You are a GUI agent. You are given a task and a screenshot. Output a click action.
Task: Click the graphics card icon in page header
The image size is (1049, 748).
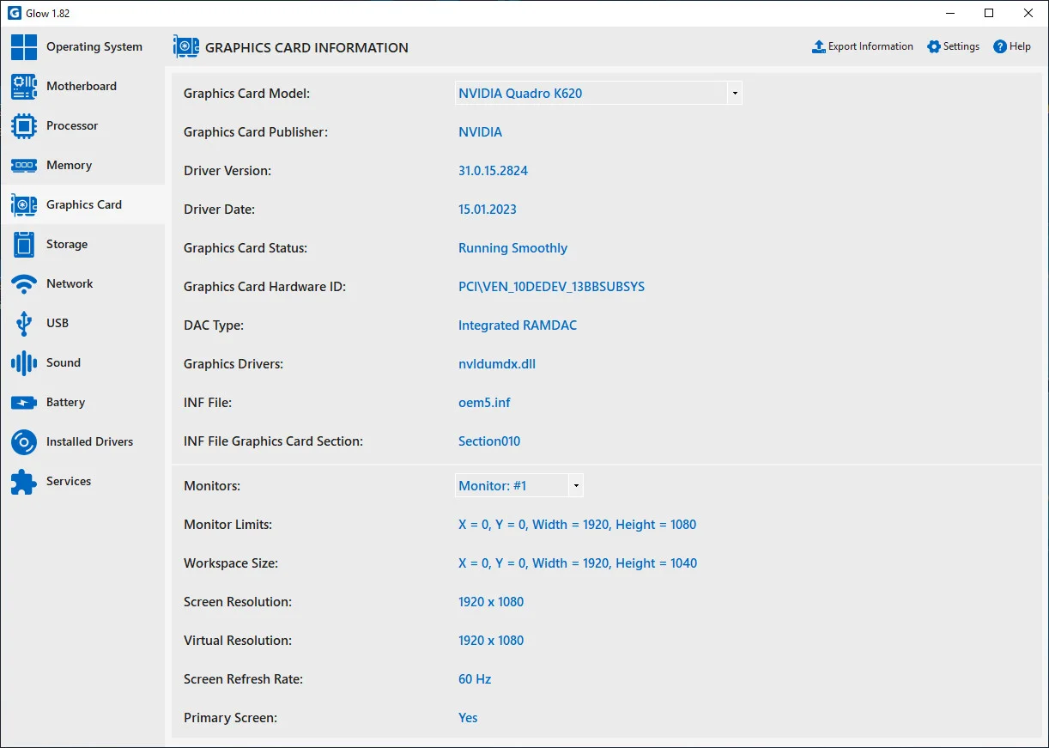pos(186,47)
